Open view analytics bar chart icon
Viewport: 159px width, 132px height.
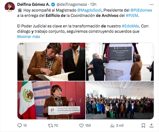(x=112, y=126)
